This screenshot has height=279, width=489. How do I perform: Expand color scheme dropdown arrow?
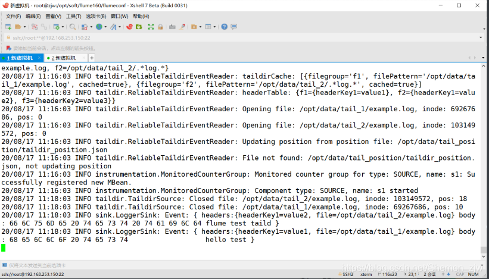[91, 27]
